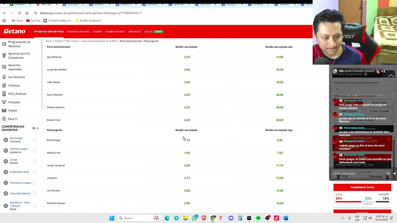Open the YouTube bookmark
This screenshot has height=223, width=397.
tap(33, 20)
